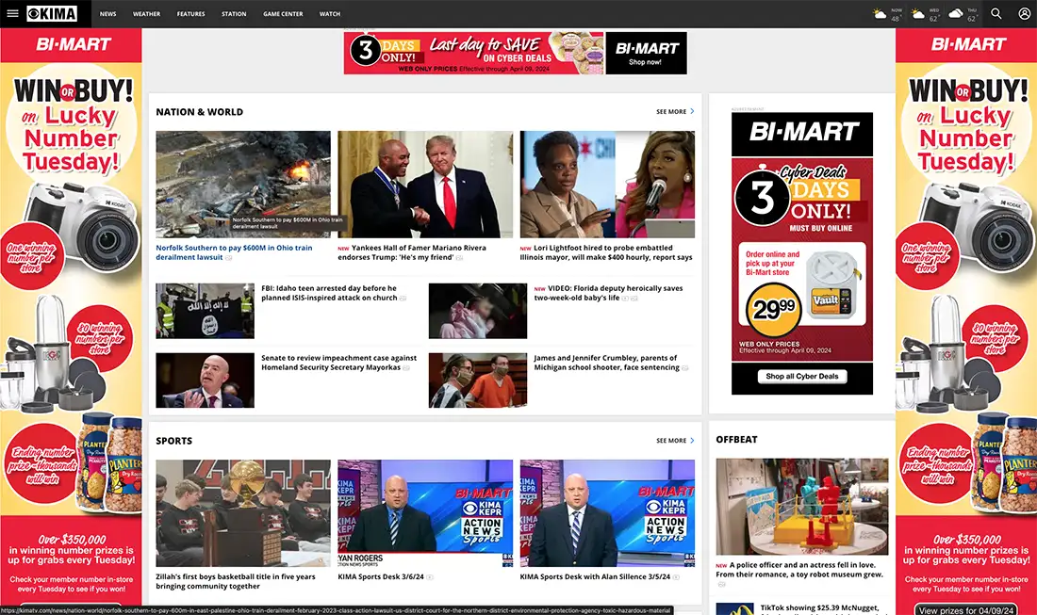
Task: Click See More in Nation & World
Action: [671, 112]
